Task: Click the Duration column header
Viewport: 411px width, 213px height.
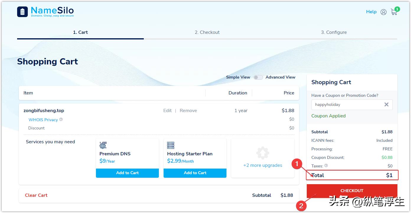Action: point(238,93)
